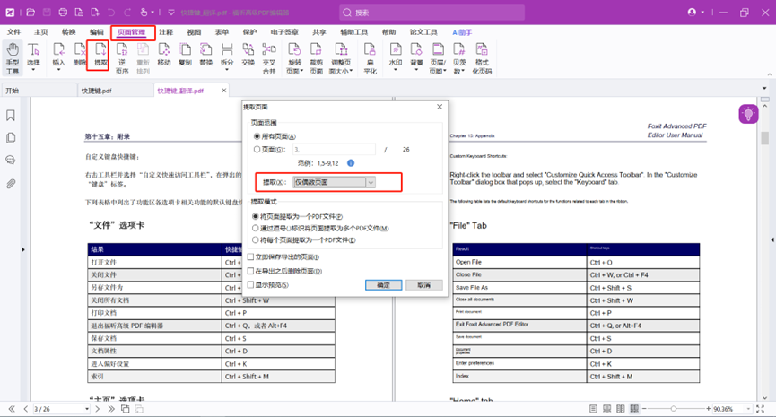Open the zoom percentage dropdown at 90.36%
Screen dimensions: 776x417
point(748,409)
